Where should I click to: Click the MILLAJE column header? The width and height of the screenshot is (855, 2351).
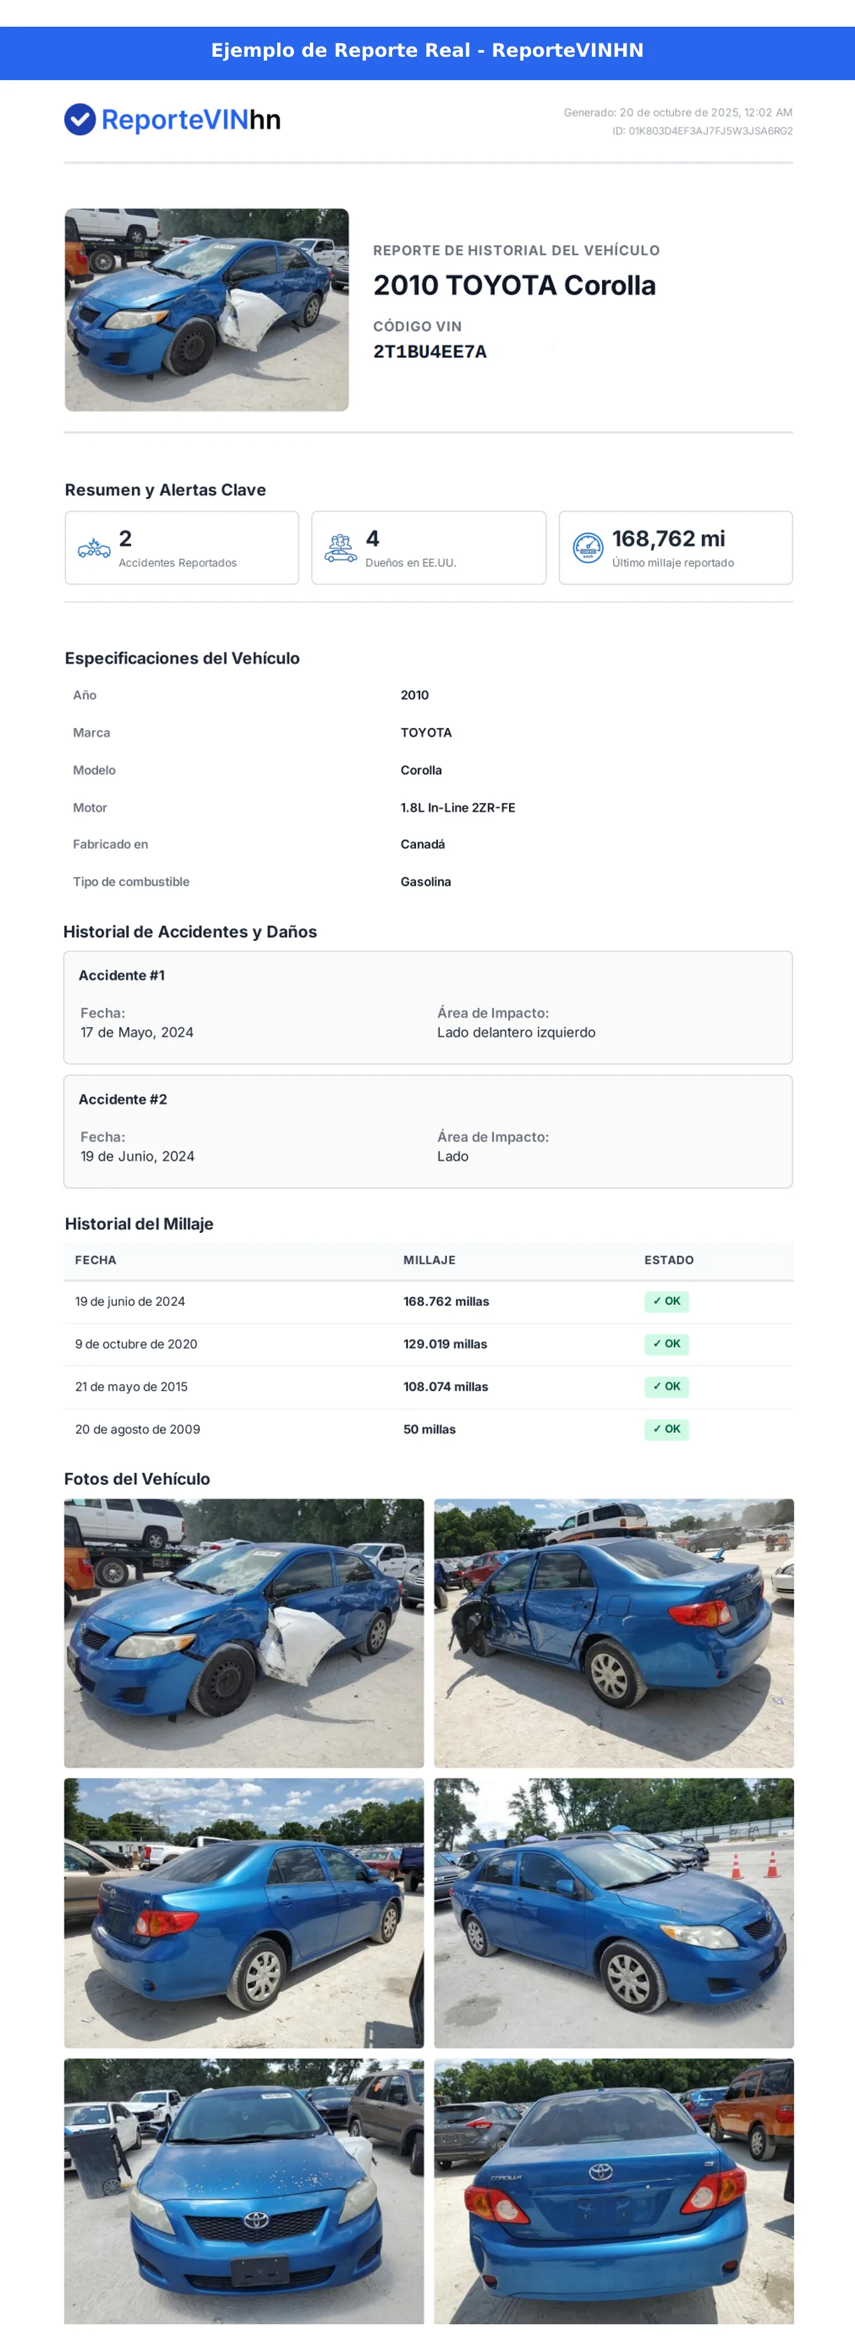pyautogui.click(x=429, y=1260)
